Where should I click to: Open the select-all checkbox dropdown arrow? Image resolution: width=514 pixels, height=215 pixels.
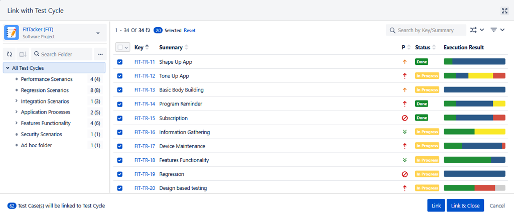point(126,48)
